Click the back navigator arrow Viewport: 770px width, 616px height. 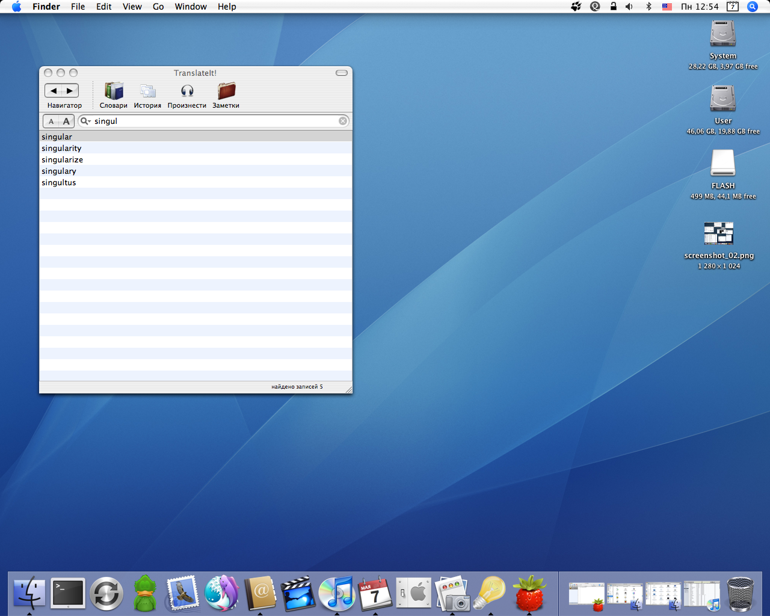(x=54, y=91)
